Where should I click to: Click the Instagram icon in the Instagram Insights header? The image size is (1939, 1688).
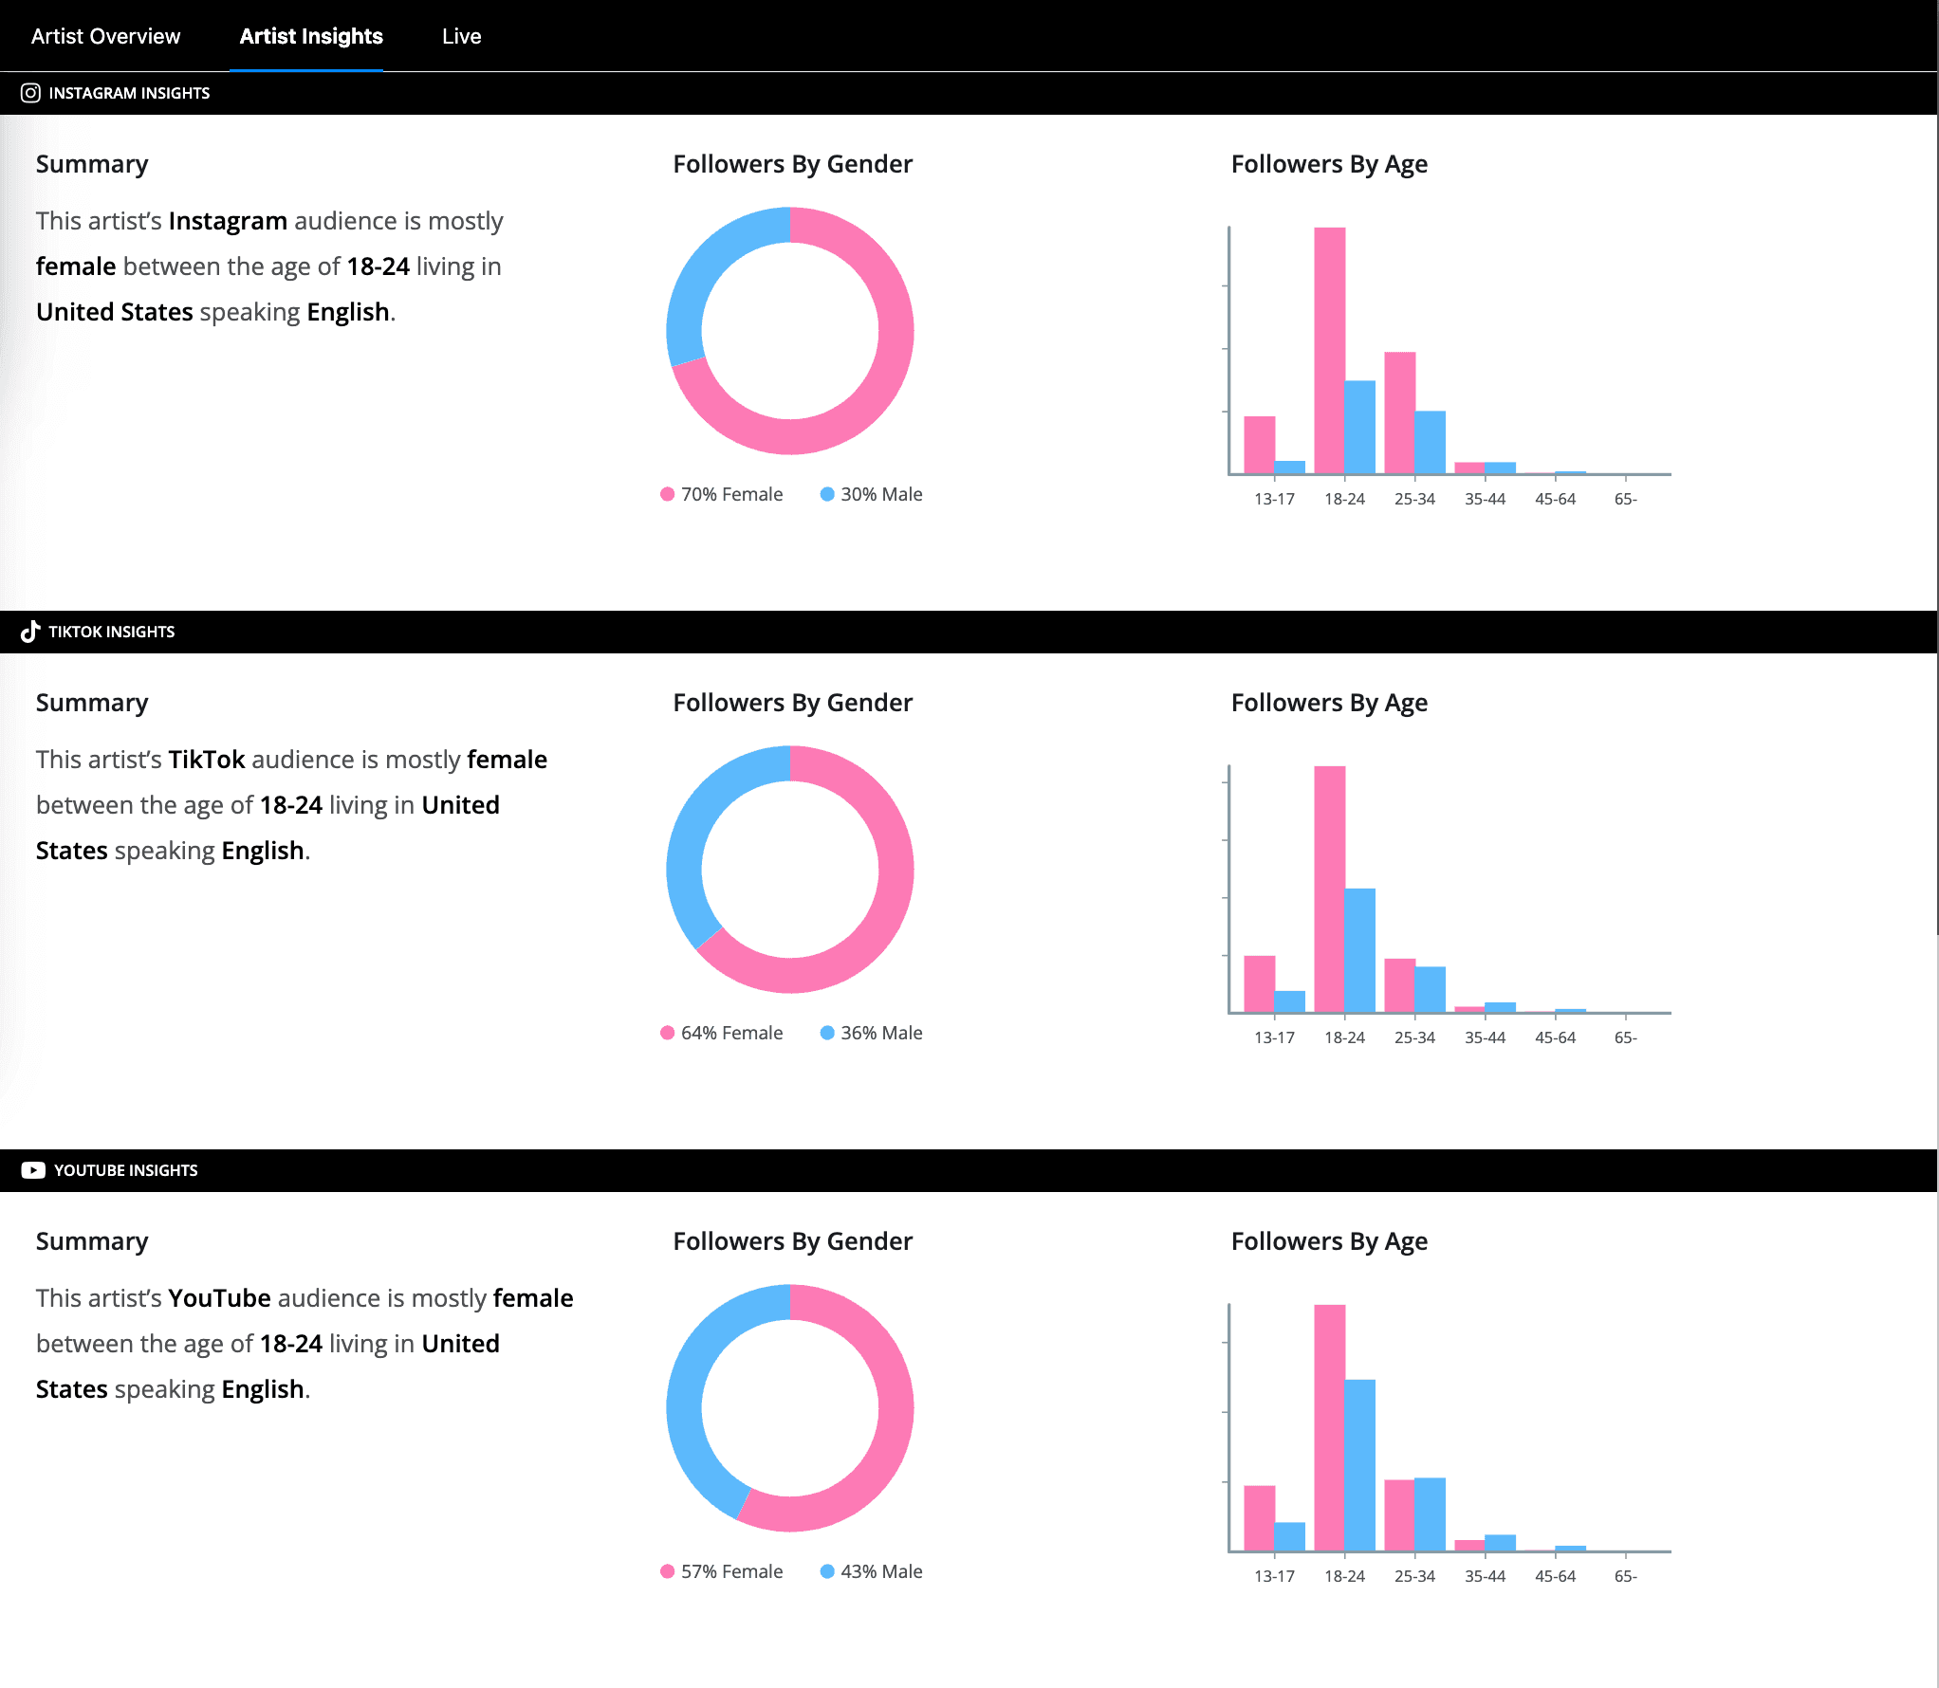click(x=29, y=93)
